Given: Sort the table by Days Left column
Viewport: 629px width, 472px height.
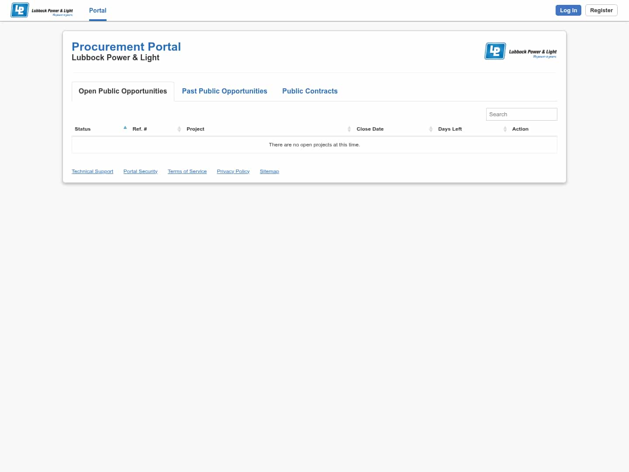Looking at the screenshot, I should click(472, 129).
